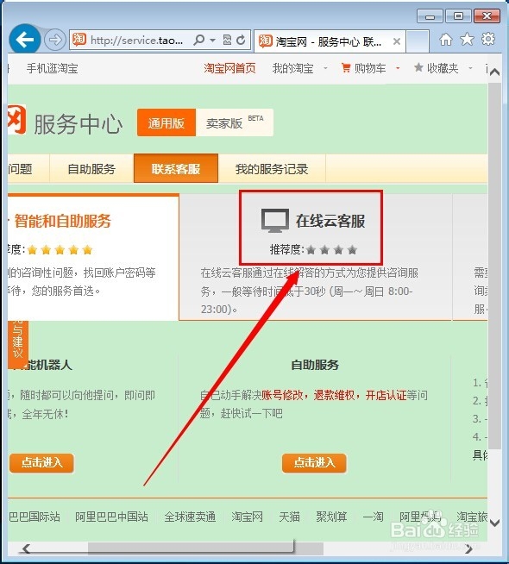509x564 pixels.
Task: Go back with the browser back arrow
Action: [x=24, y=40]
